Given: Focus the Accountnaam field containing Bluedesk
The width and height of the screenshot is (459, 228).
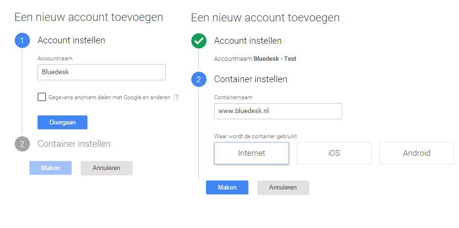Looking at the screenshot, I should pyautogui.click(x=101, y=72).
